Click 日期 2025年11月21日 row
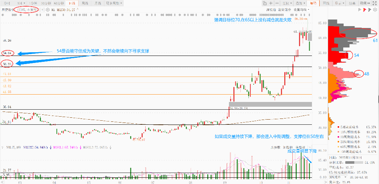379x184 pixels. (346, 158)
